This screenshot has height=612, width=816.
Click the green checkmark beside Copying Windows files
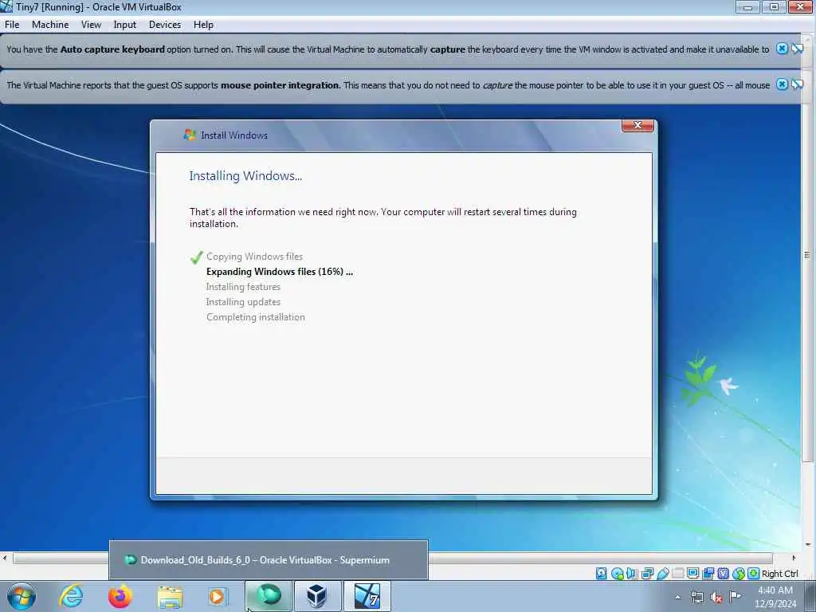(x=196, y=257)
